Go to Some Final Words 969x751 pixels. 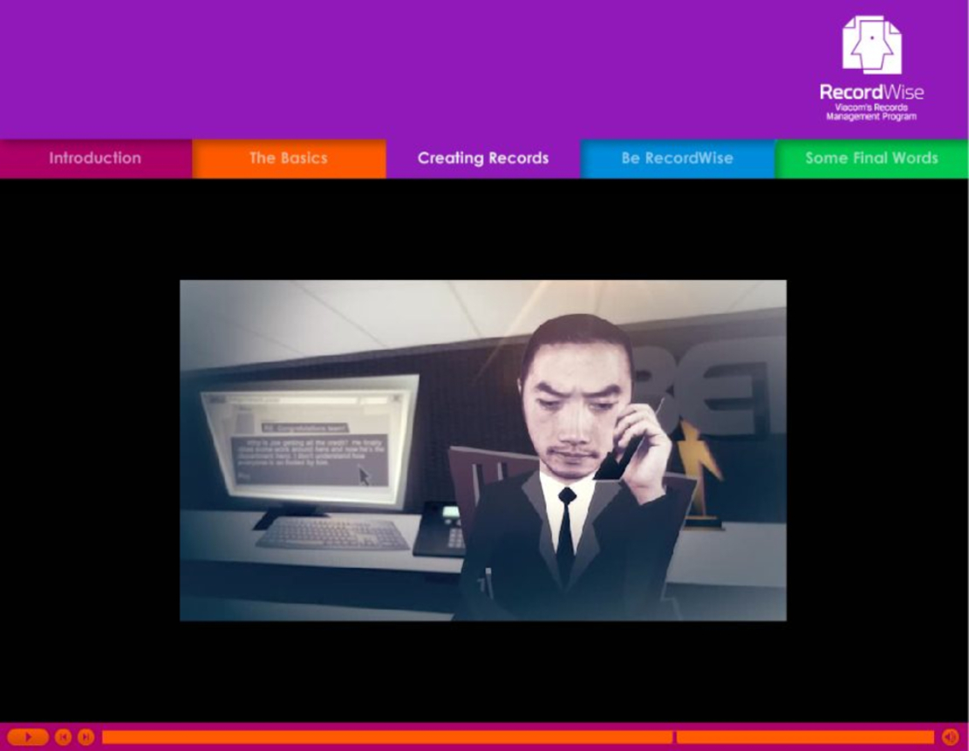coord(871,158)
